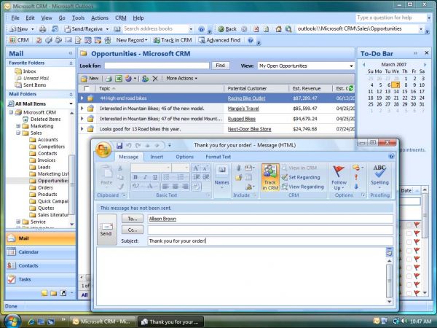Click the Track in CRM ribbon button
This screenshot has height=328, width=437.
pos(270,179)
